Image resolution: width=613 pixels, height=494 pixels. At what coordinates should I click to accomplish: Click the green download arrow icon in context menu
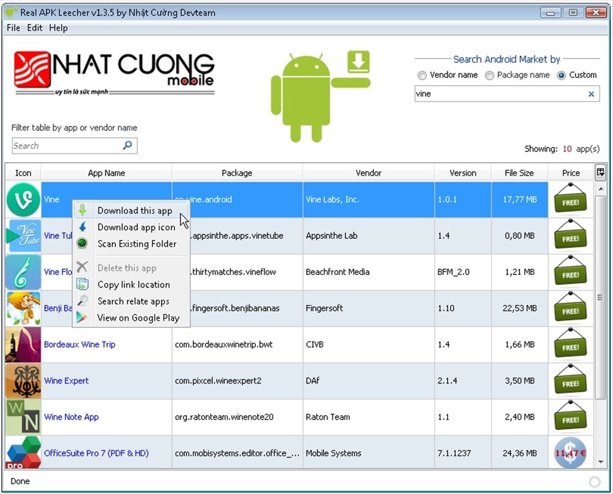tap(82, 210)
